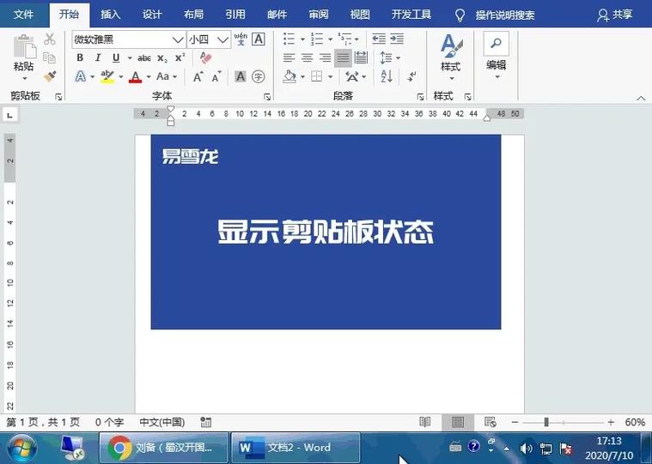Viewport: 652px width, 464px height.
Task: Click the shading paint bucket icon
Action: (x=289, y=76)
